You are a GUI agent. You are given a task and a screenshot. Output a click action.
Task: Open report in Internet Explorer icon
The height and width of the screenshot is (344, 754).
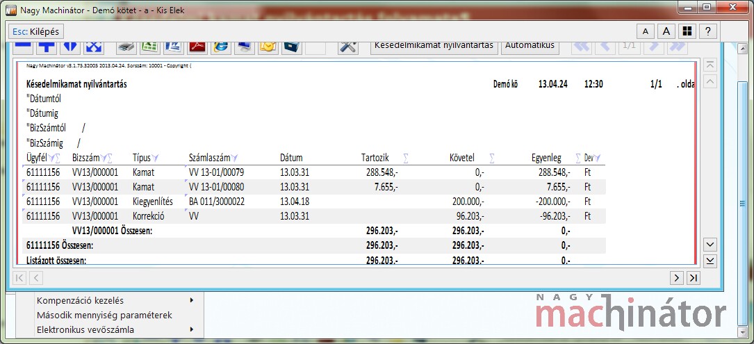point(221,47)
